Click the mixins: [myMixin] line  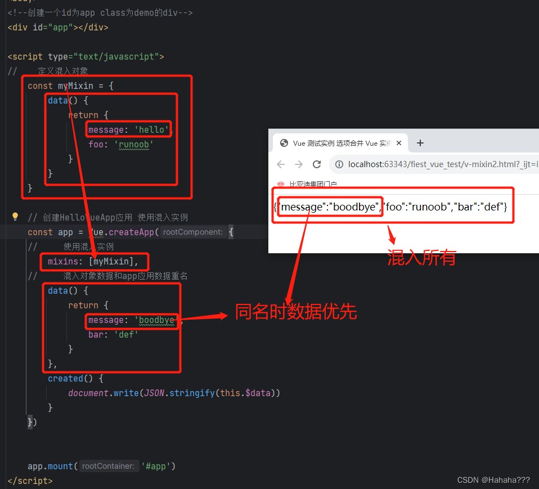[93, 261]
